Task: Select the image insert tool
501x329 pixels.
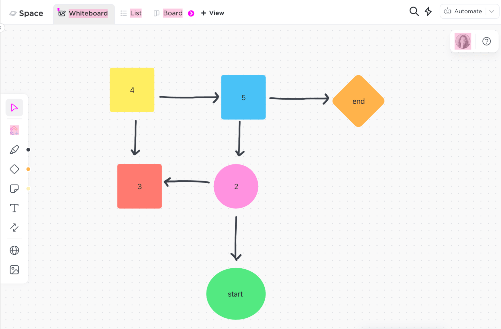Action: click(x=14, y=269)
